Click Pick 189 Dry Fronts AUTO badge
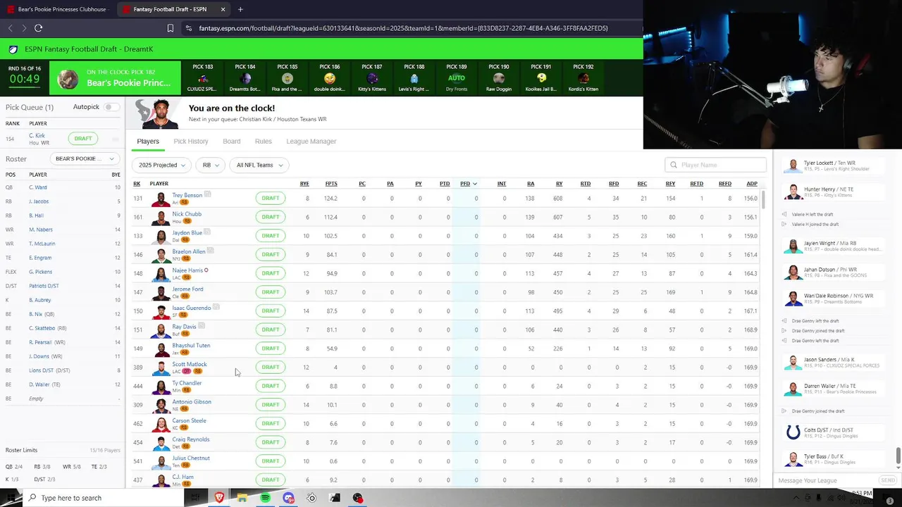This screenshot has height=507, width=902. [x=457, y=78]
